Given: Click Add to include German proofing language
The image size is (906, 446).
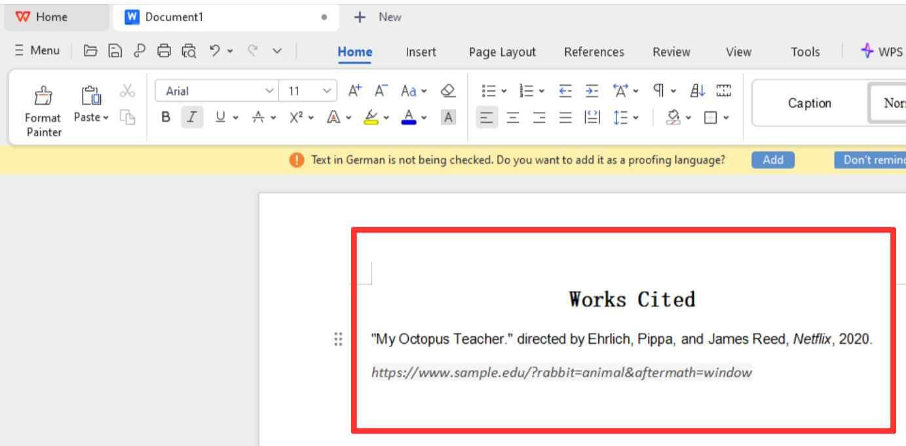Looking at the screenshot, I should [x=772, y=159].
